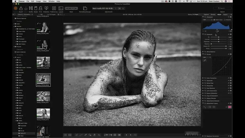Switch to the Capture tab
The height and width of the screenshot is (138, 245).
point(206,14)
